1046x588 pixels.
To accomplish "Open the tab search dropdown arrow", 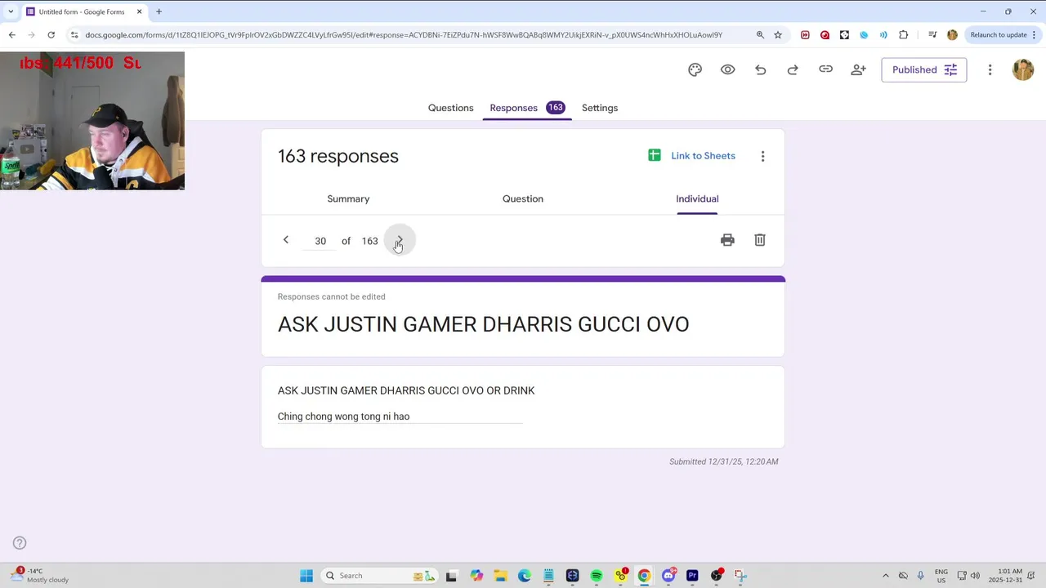I will pyautogui.click(x=11, y=11).
